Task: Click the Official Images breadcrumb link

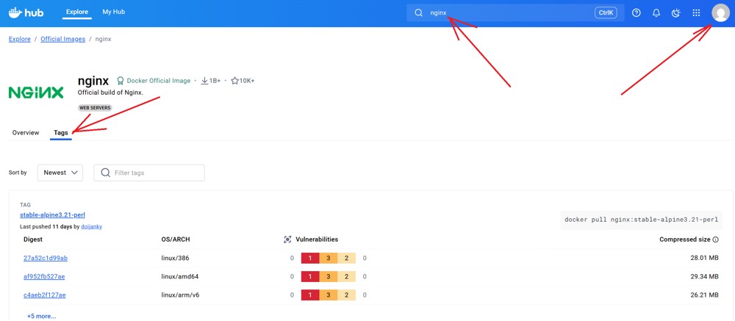Action: tap(62, 39)
